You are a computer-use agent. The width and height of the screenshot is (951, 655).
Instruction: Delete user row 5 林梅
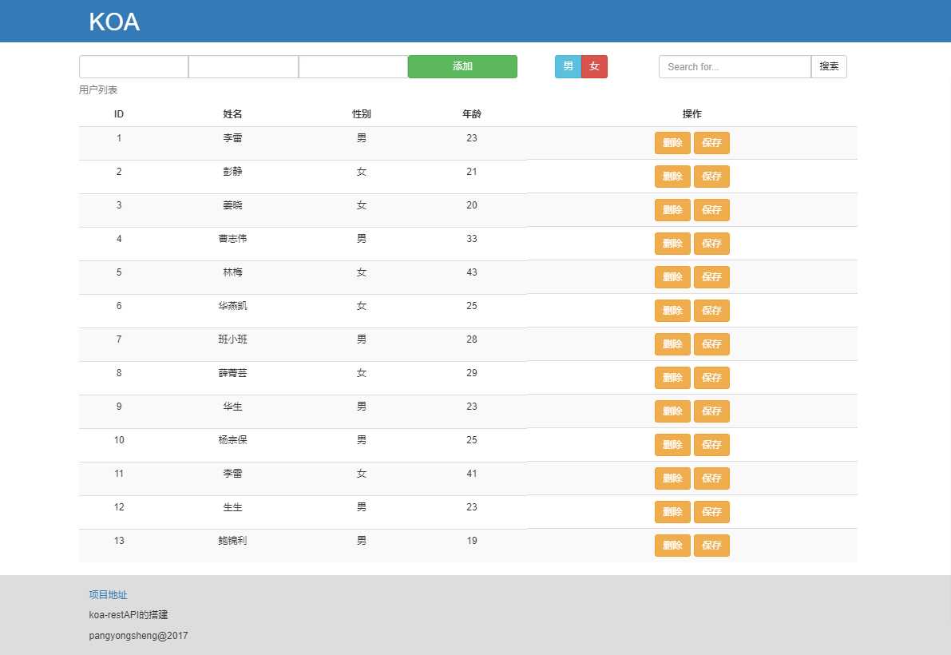[672, 277]
